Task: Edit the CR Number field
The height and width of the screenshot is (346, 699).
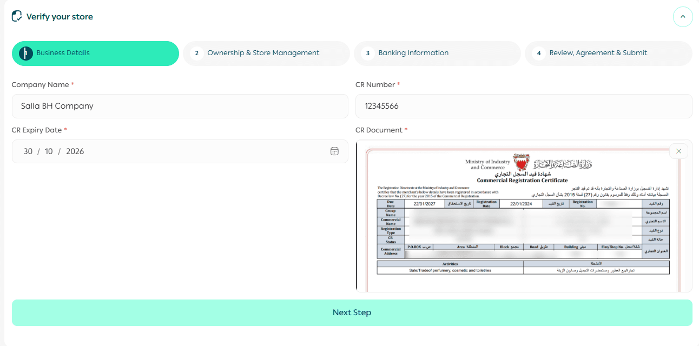Action: 524,106
